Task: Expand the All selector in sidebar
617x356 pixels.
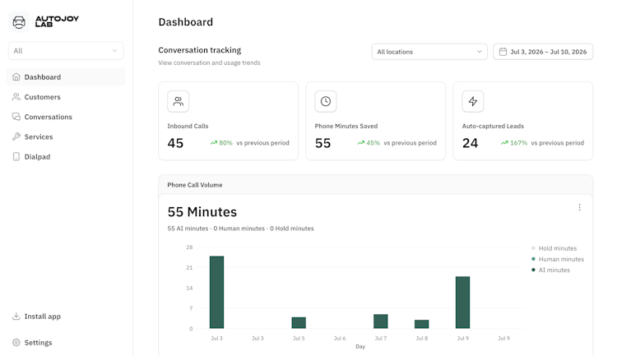Action: coord(66,51)
